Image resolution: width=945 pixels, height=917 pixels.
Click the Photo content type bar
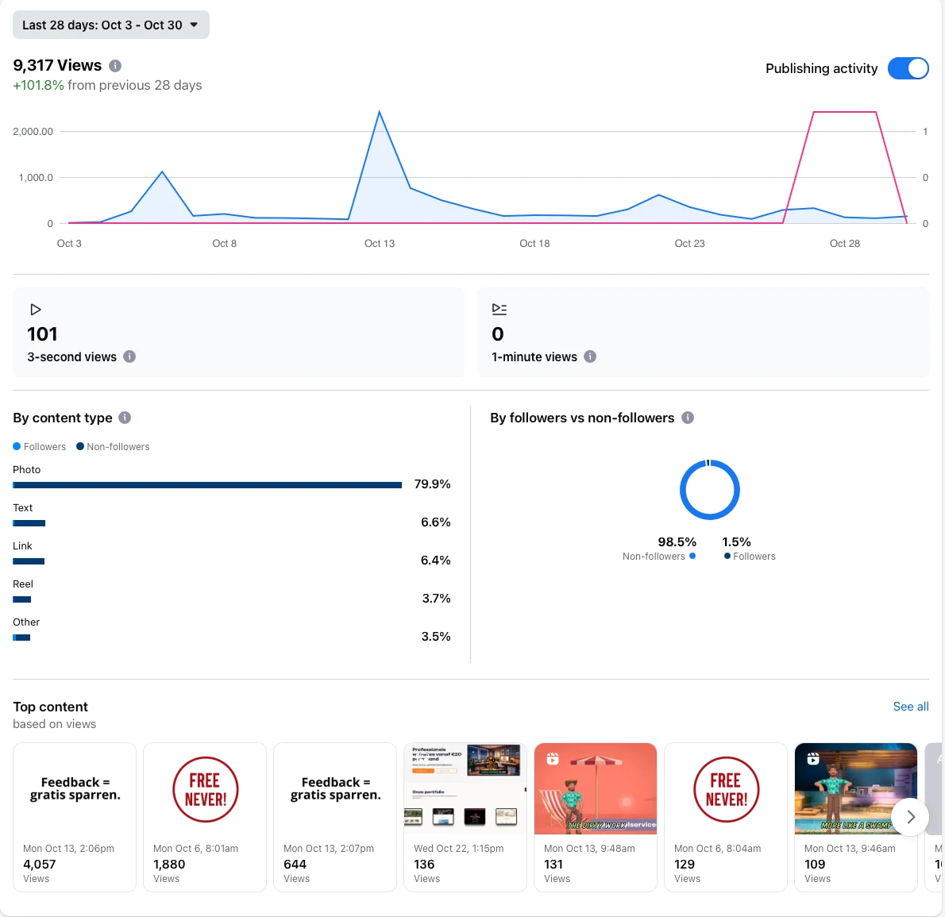(206, 484)
